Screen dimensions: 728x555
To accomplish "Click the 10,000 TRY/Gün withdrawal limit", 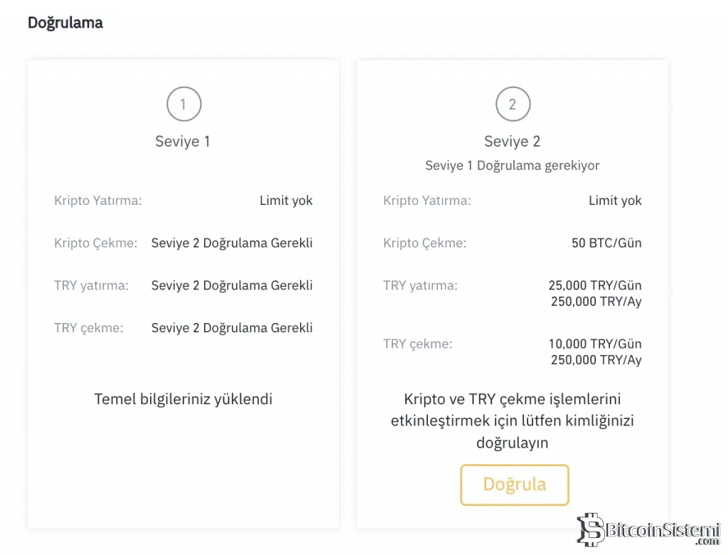I will coord(595,344).
